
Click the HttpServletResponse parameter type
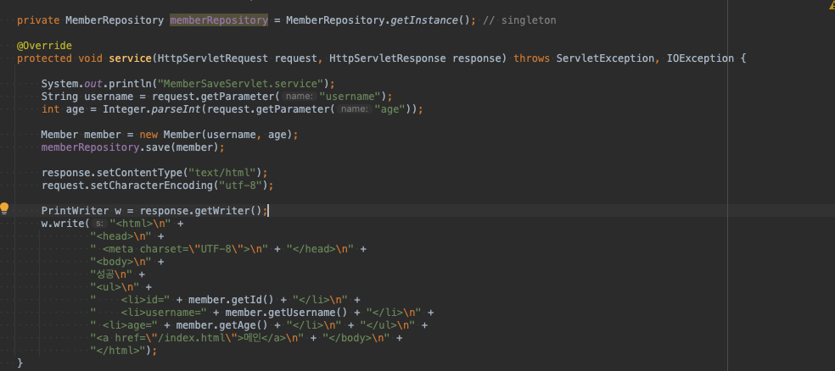388,58
